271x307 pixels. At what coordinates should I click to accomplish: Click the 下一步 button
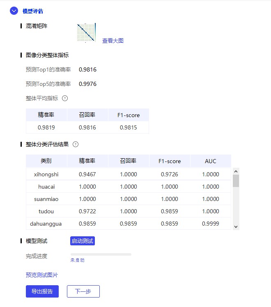[x=83, y=291]
